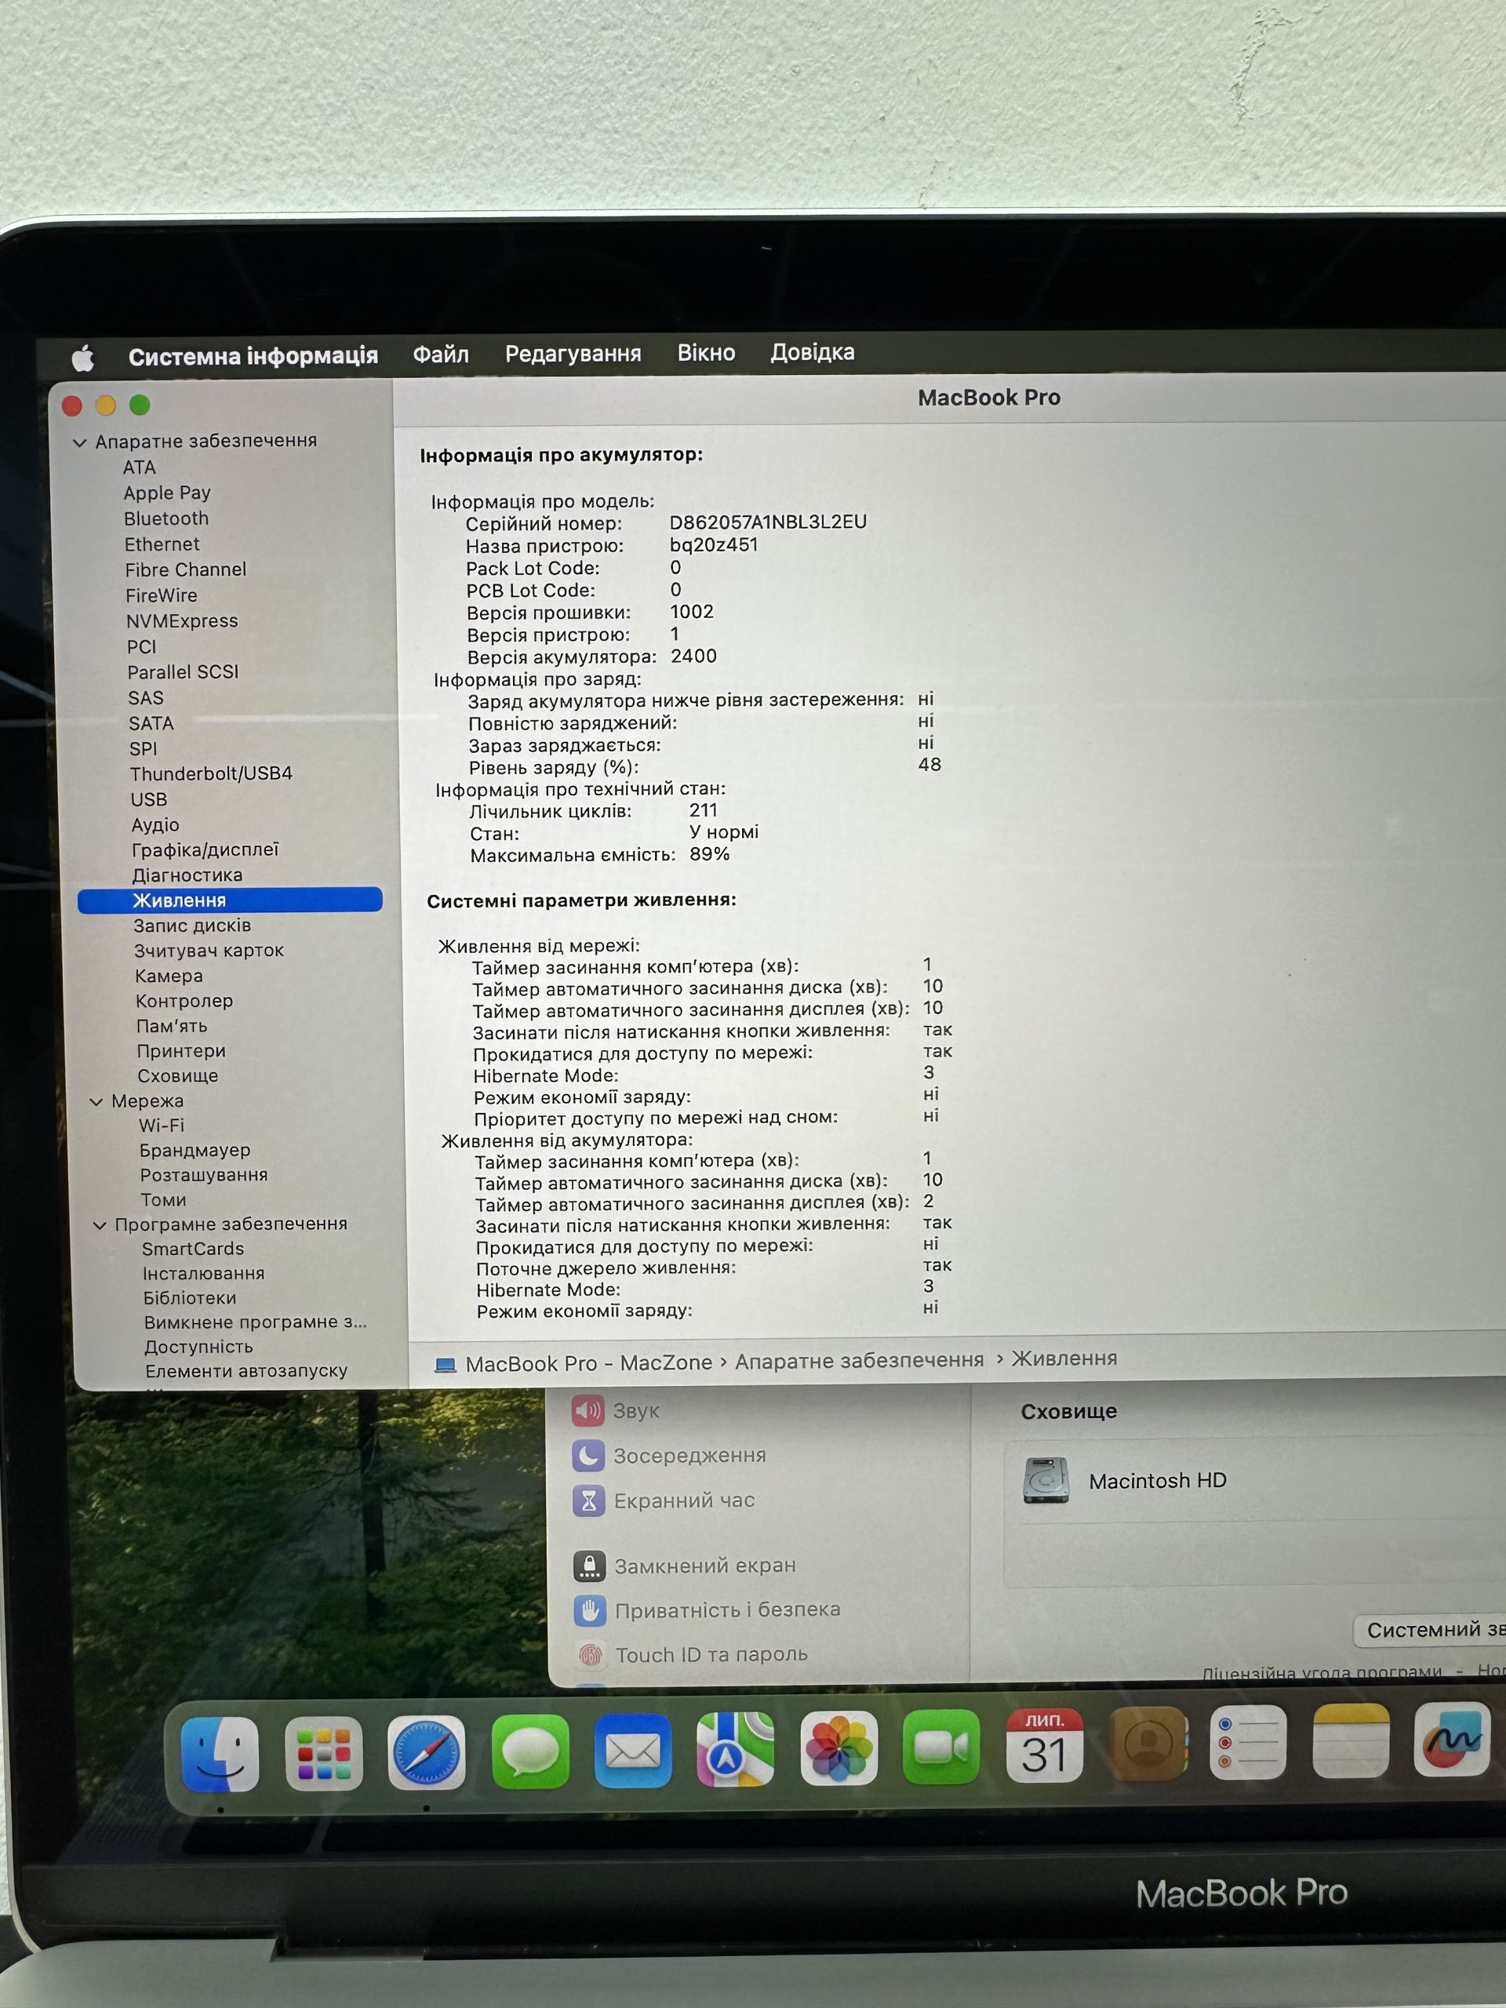Open Calendar showing 31 in Dock
Viewport: 1506px width, 2008px height.
[1044, 1746]
